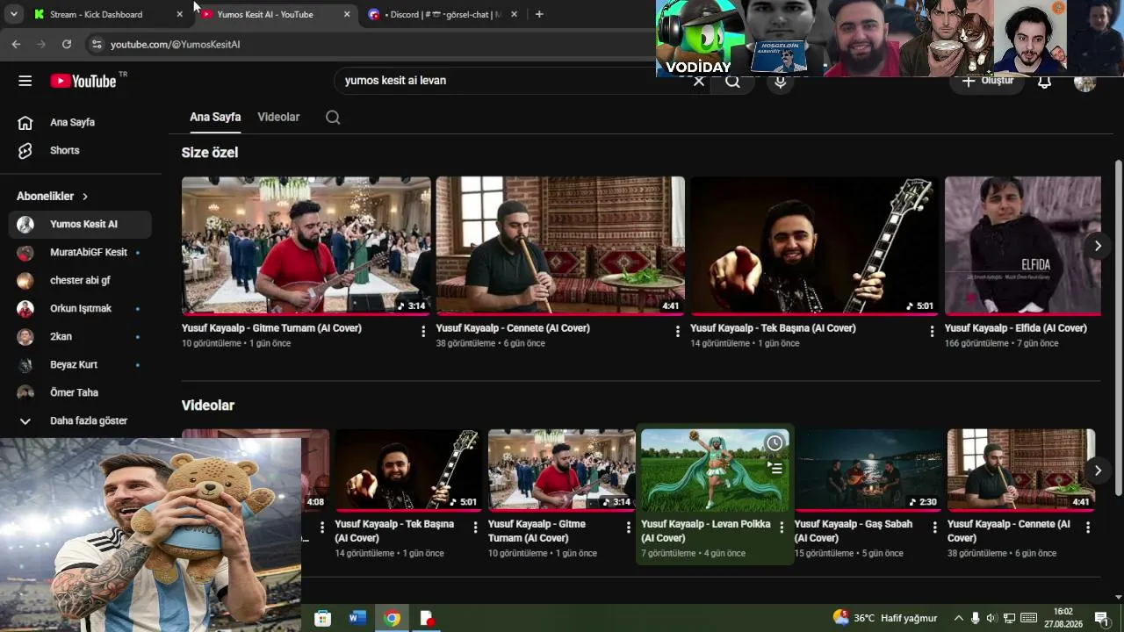Reload the page in Chrome

(67, 44)
